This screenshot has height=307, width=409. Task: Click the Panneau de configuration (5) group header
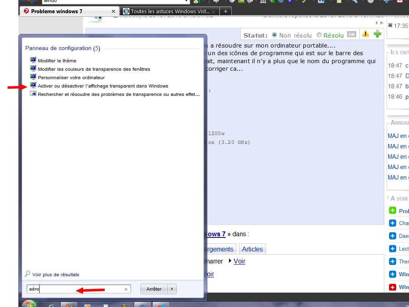63,48
